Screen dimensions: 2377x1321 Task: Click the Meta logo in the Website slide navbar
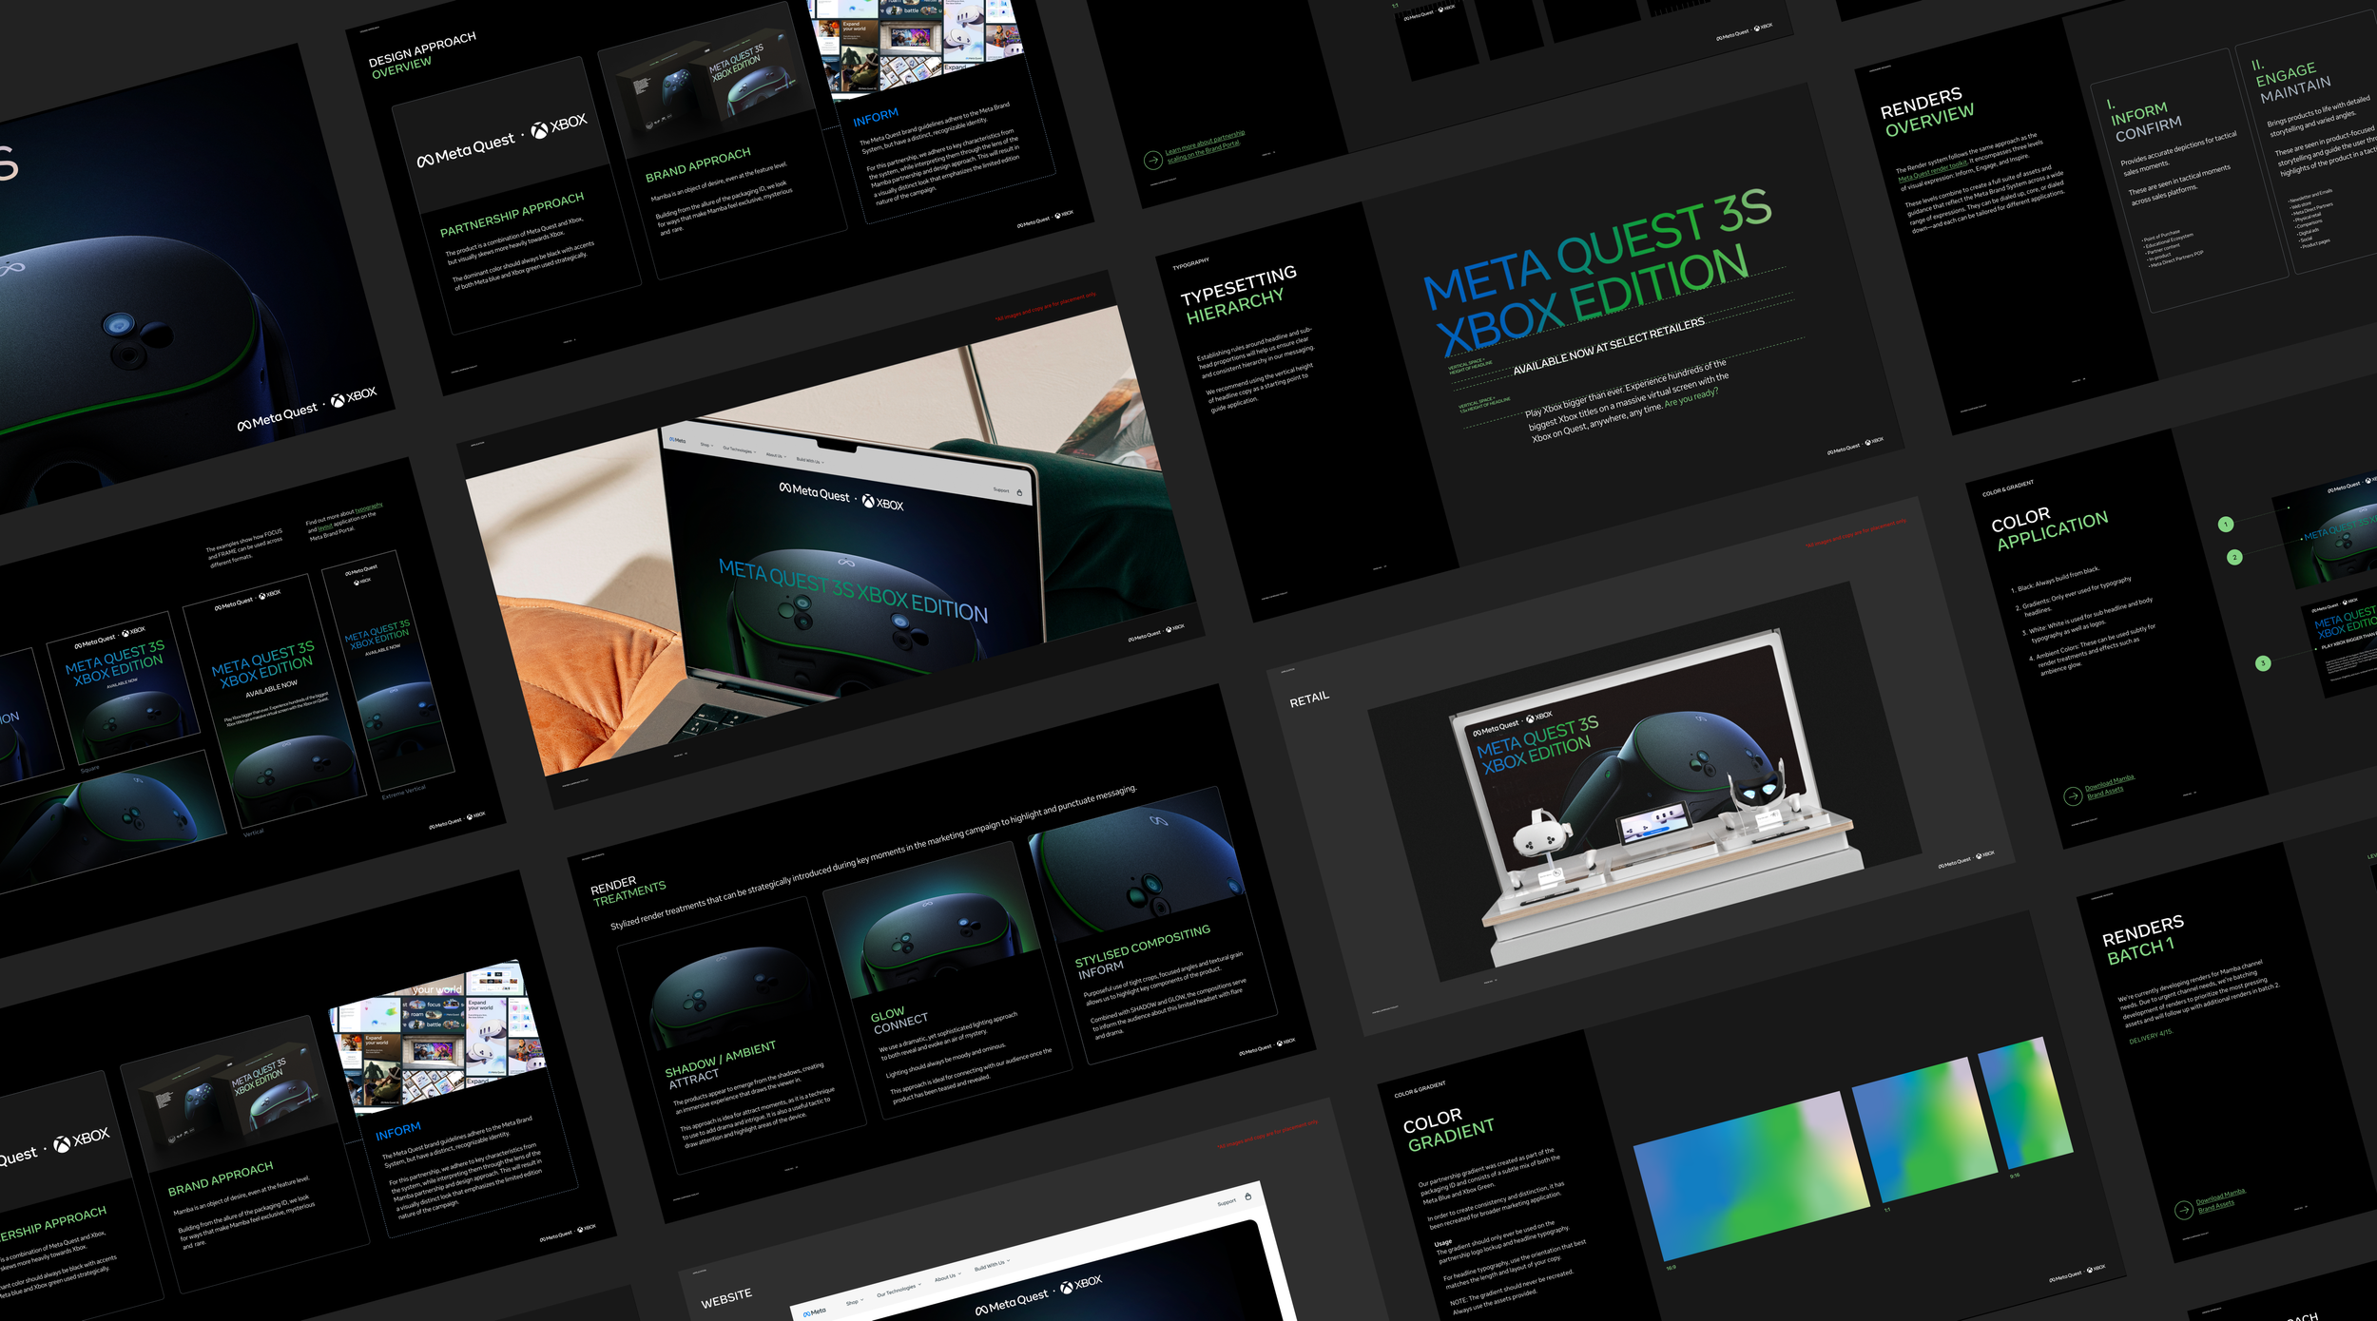[814, 1312]
